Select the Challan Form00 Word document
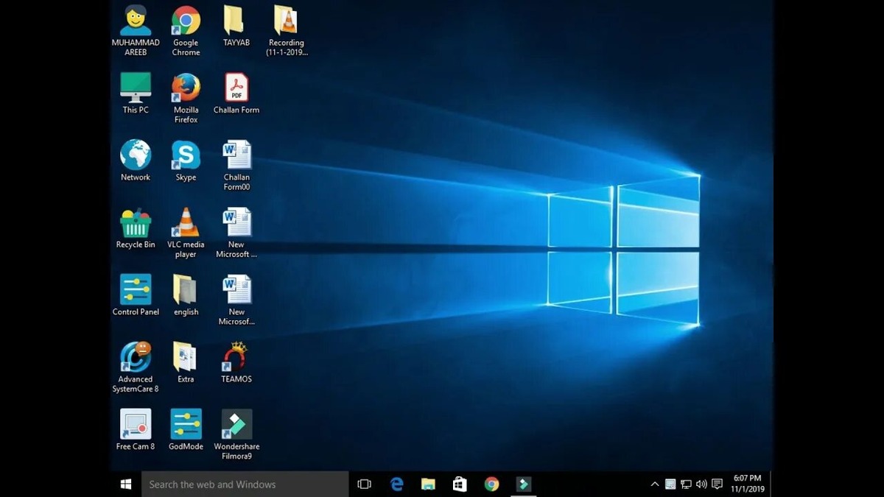 click(x=236, y=165)
